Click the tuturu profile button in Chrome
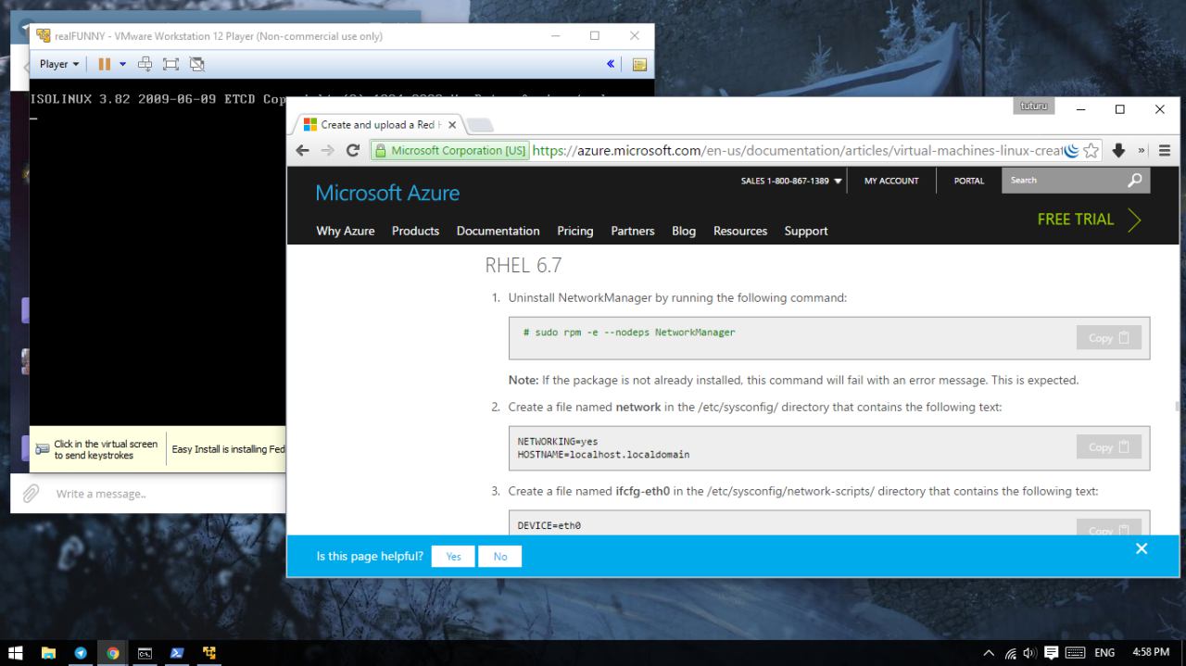 [x=1034, y=106]
